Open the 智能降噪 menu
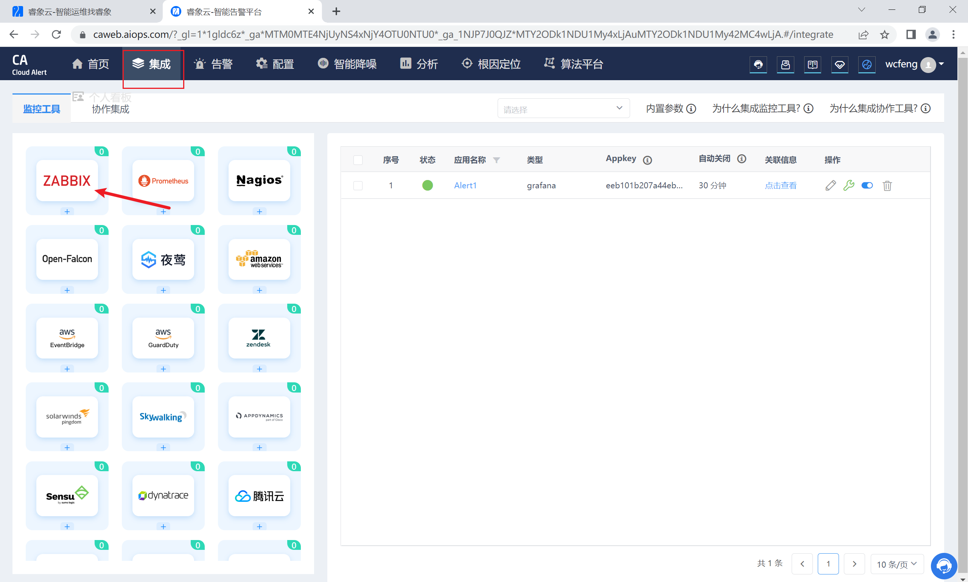 (x=347, y=64)
